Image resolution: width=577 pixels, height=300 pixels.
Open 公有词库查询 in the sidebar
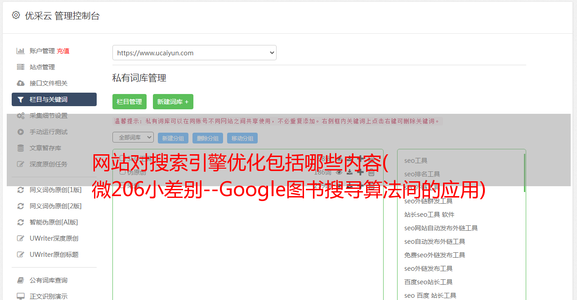[x=49, y=280]
